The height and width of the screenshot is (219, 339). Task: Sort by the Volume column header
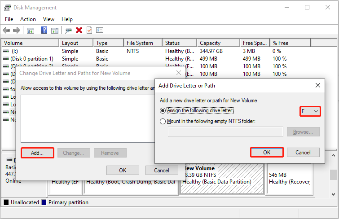30,43
